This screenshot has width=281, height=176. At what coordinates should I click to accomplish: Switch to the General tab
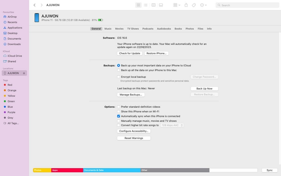pyautogui.click(x=96, y=29)
